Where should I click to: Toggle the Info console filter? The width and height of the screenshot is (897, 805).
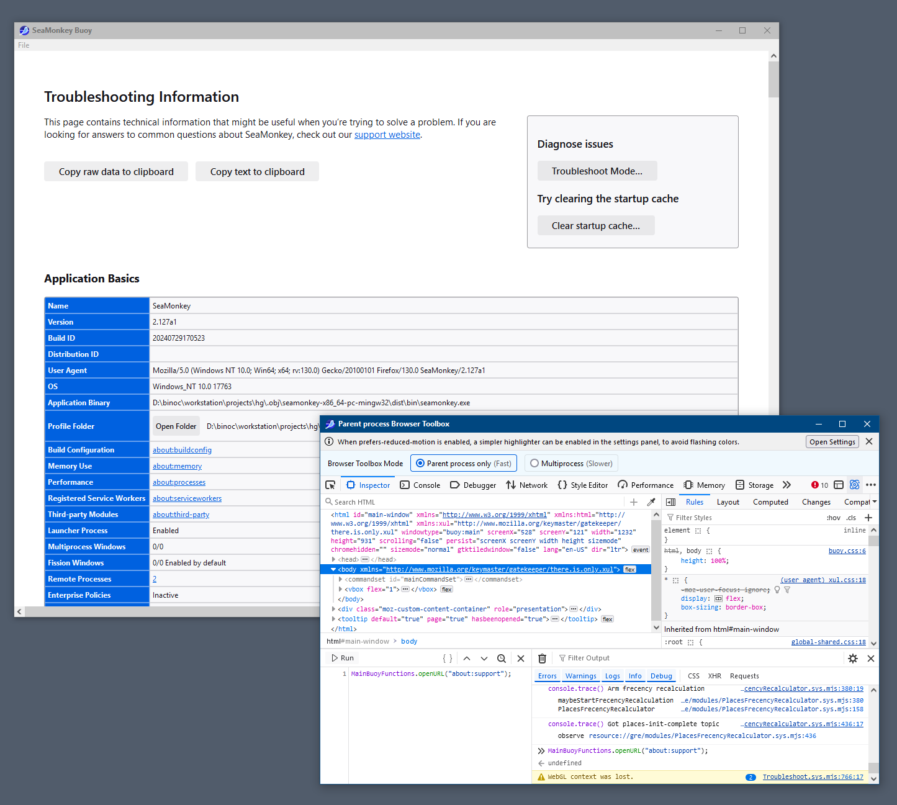[635, 676]
